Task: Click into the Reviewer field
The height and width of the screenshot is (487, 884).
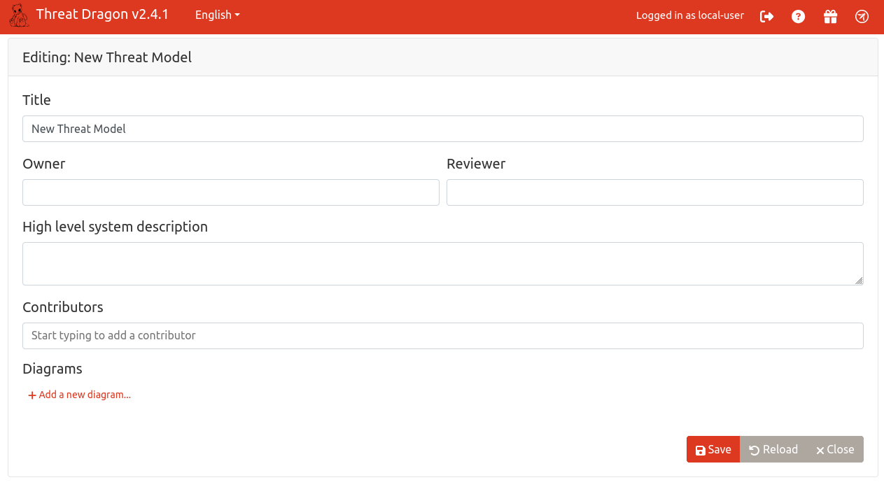Action: [x=654, y=192]
